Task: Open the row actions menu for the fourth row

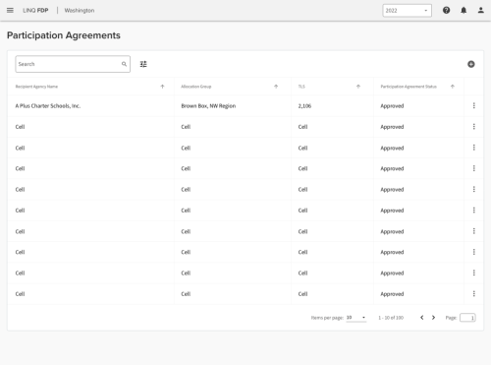Action: 473,168
